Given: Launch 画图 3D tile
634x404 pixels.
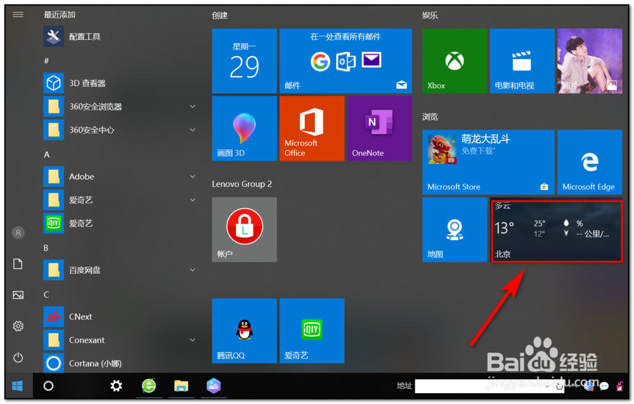Looking at the screenshot, I should pos(244,129).
